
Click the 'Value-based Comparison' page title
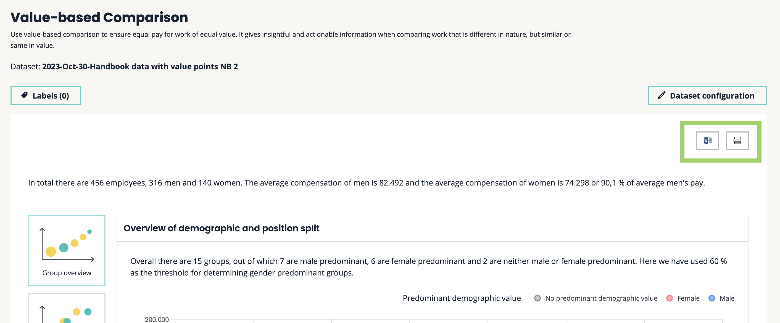tap(99, 17)
